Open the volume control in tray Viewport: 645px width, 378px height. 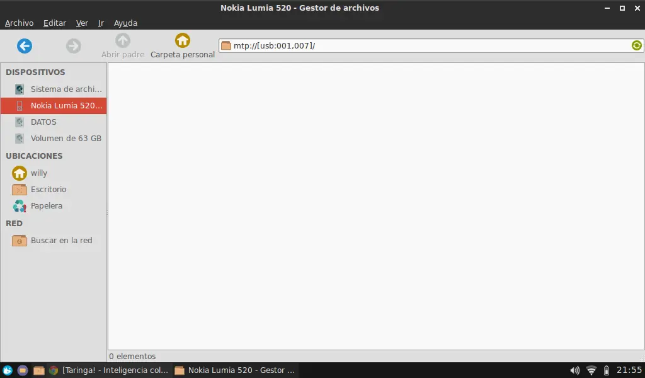(x=574, y=370)
